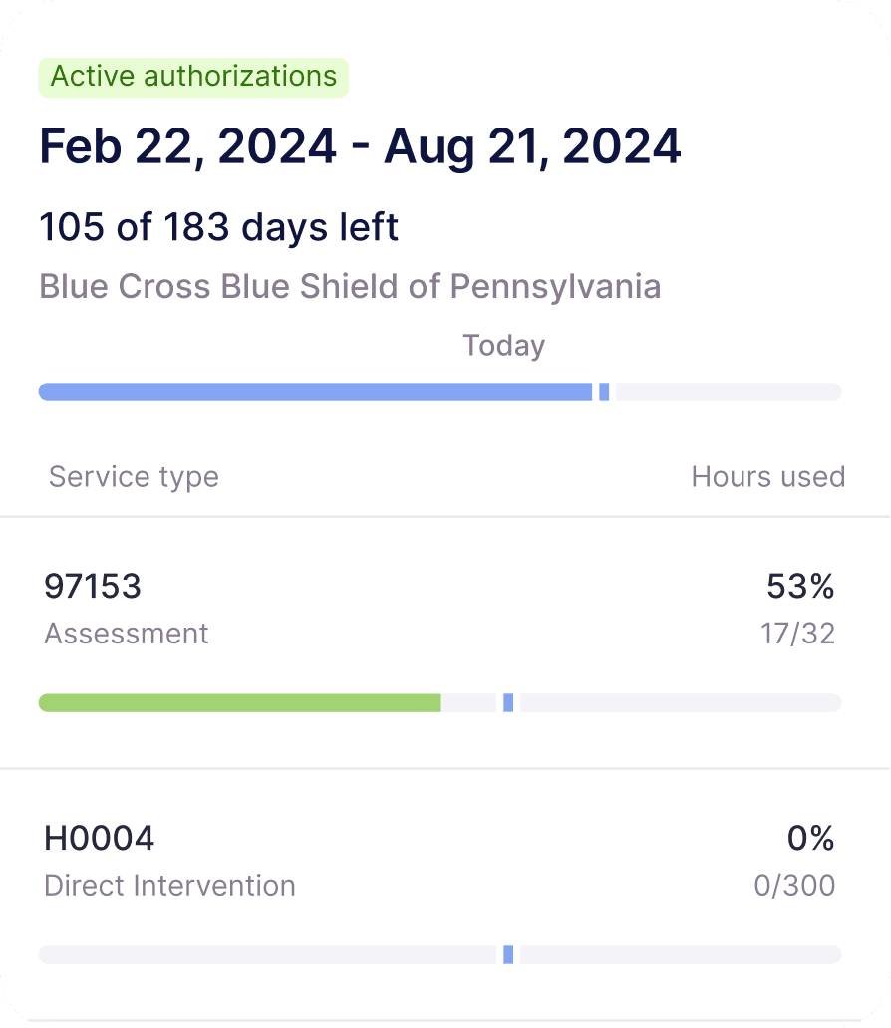
Task: Select the Feb 22, 2024 - Aug 21, 2024 heading
Action: (x=360, y=146)
